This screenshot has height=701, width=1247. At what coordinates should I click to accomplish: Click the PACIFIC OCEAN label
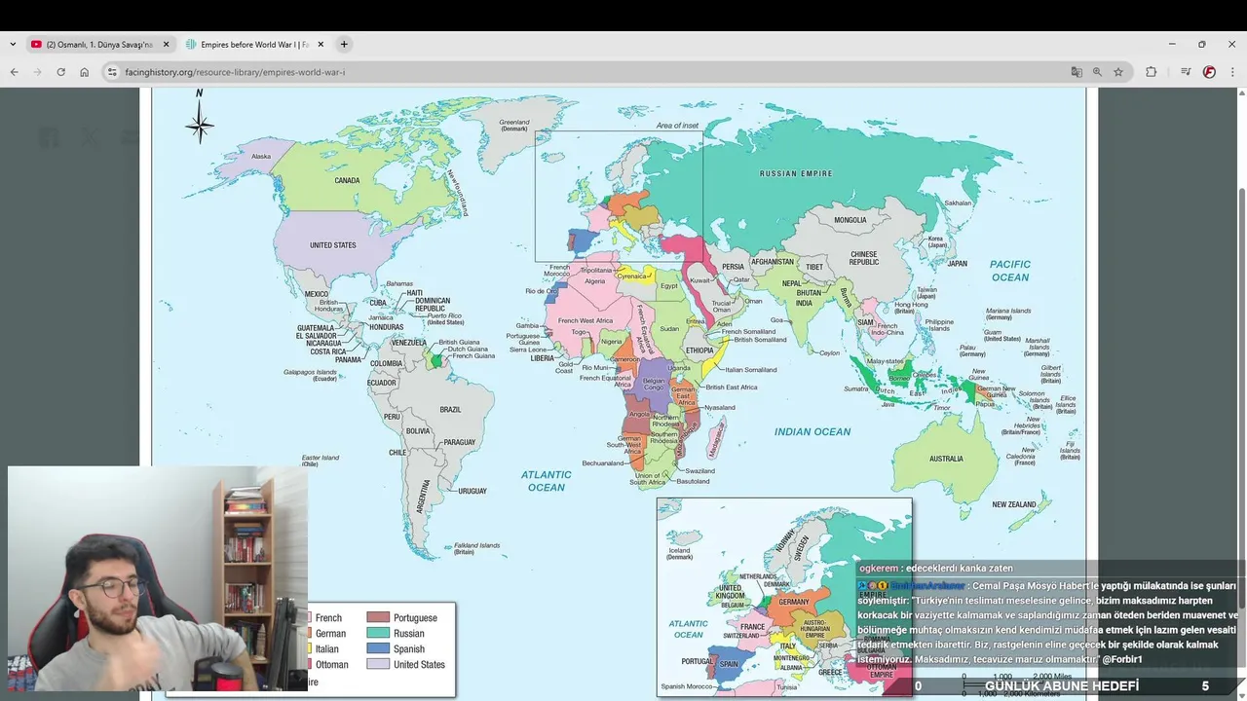coord(1010,271)
